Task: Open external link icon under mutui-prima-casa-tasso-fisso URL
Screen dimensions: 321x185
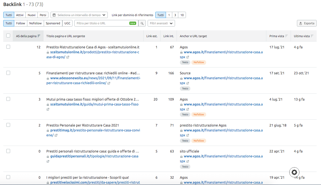Action: click(48, 109)
